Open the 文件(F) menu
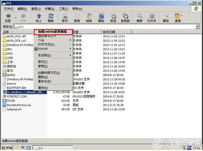The width and height of the screenshot is (203, 151). 8,9
